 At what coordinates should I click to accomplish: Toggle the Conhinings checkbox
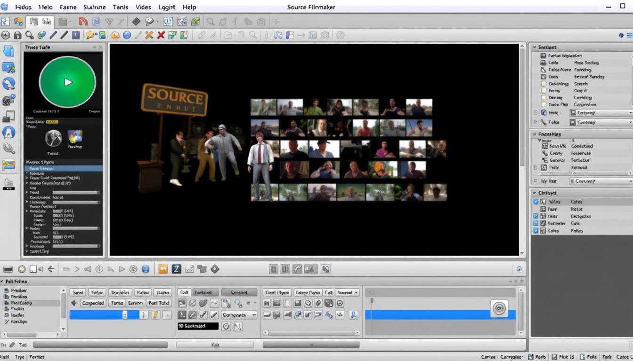(544, 84)
